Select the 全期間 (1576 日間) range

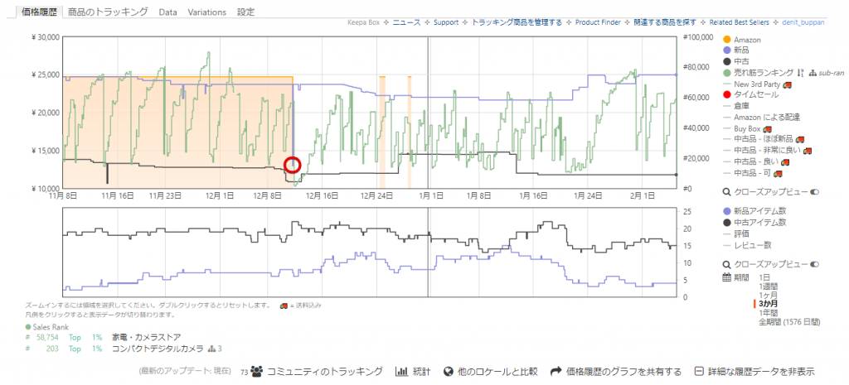point(788,322)
